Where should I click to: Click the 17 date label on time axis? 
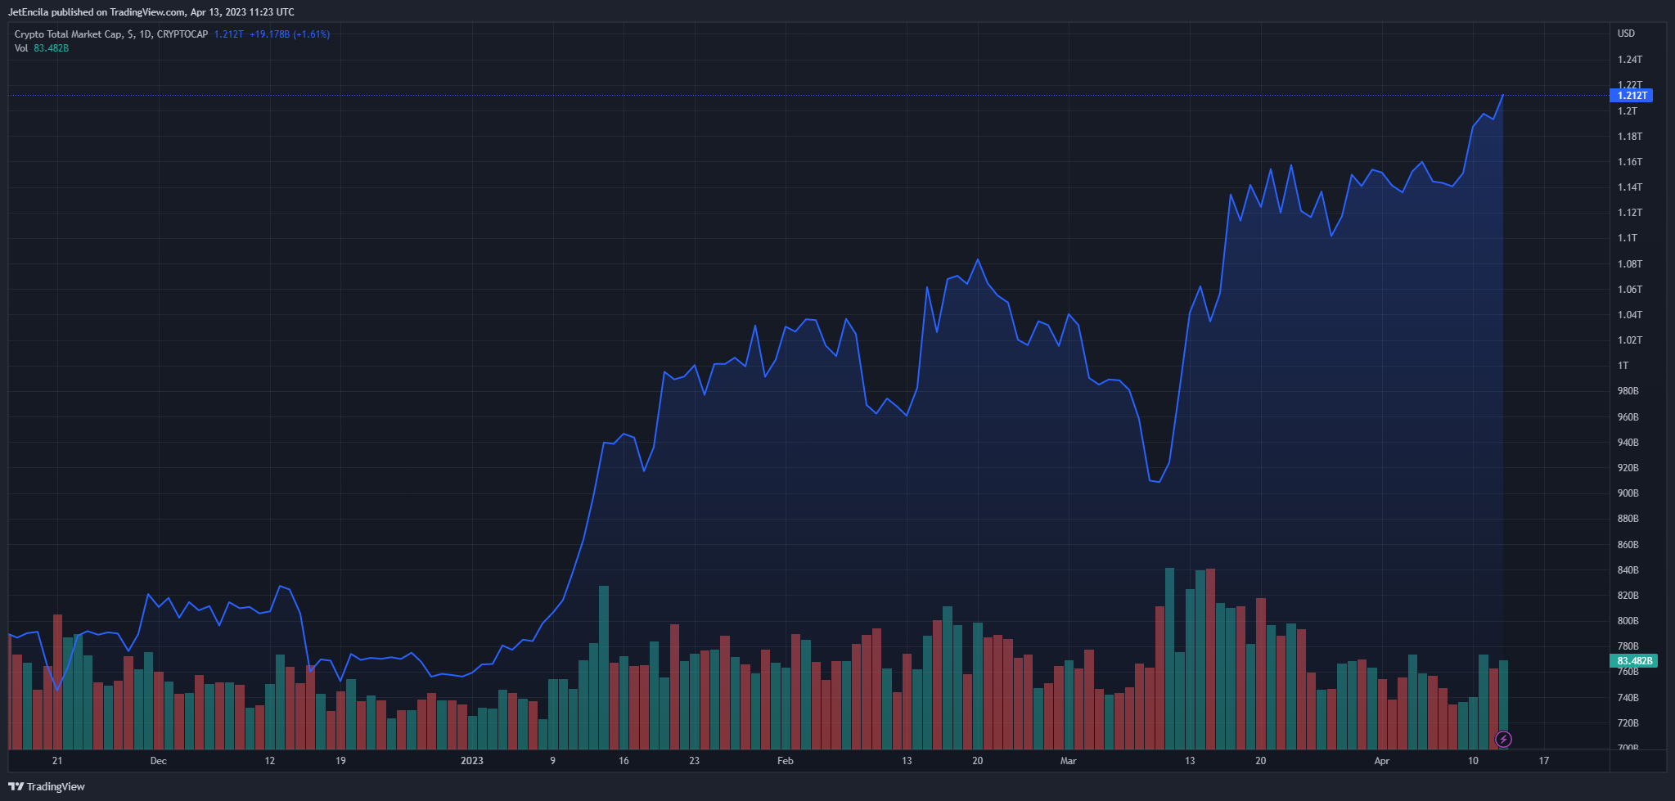[1544, 761]
